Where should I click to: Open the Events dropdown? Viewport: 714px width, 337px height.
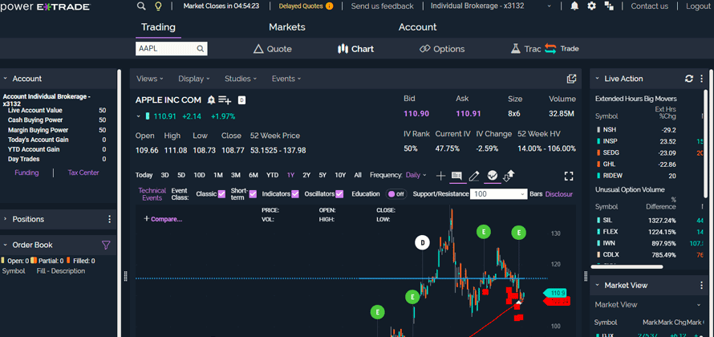tap(286, 79)
